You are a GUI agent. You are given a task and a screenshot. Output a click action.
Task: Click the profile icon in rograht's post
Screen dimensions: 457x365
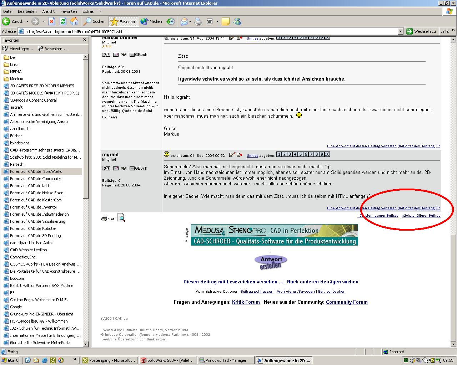106,168
